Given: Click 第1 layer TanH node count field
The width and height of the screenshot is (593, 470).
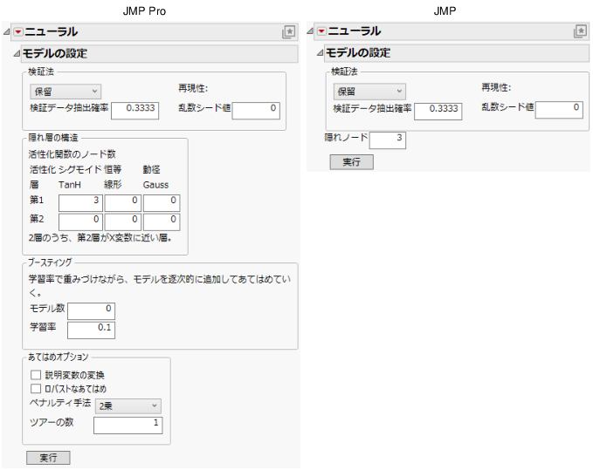Looking at the screenshot, I should click(80, 202).
